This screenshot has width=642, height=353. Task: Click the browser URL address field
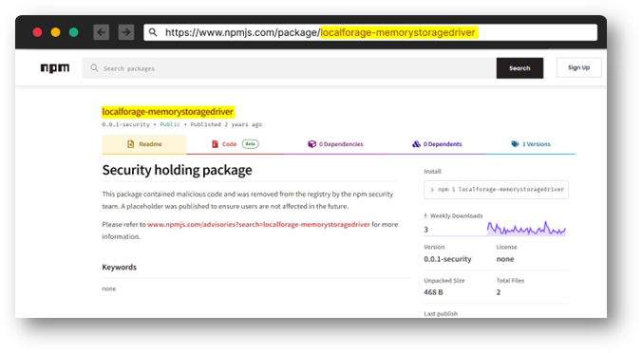(370, 32)
